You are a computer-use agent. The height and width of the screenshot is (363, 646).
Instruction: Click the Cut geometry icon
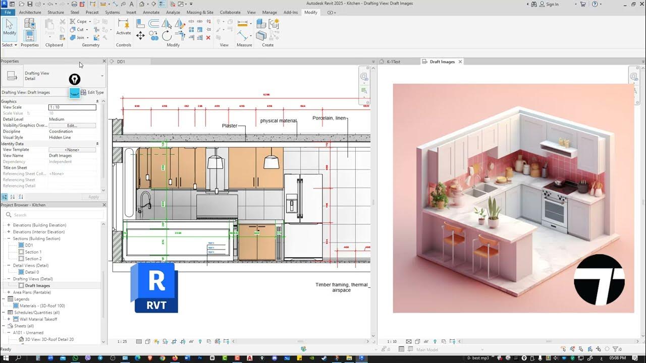coord(73,29)
